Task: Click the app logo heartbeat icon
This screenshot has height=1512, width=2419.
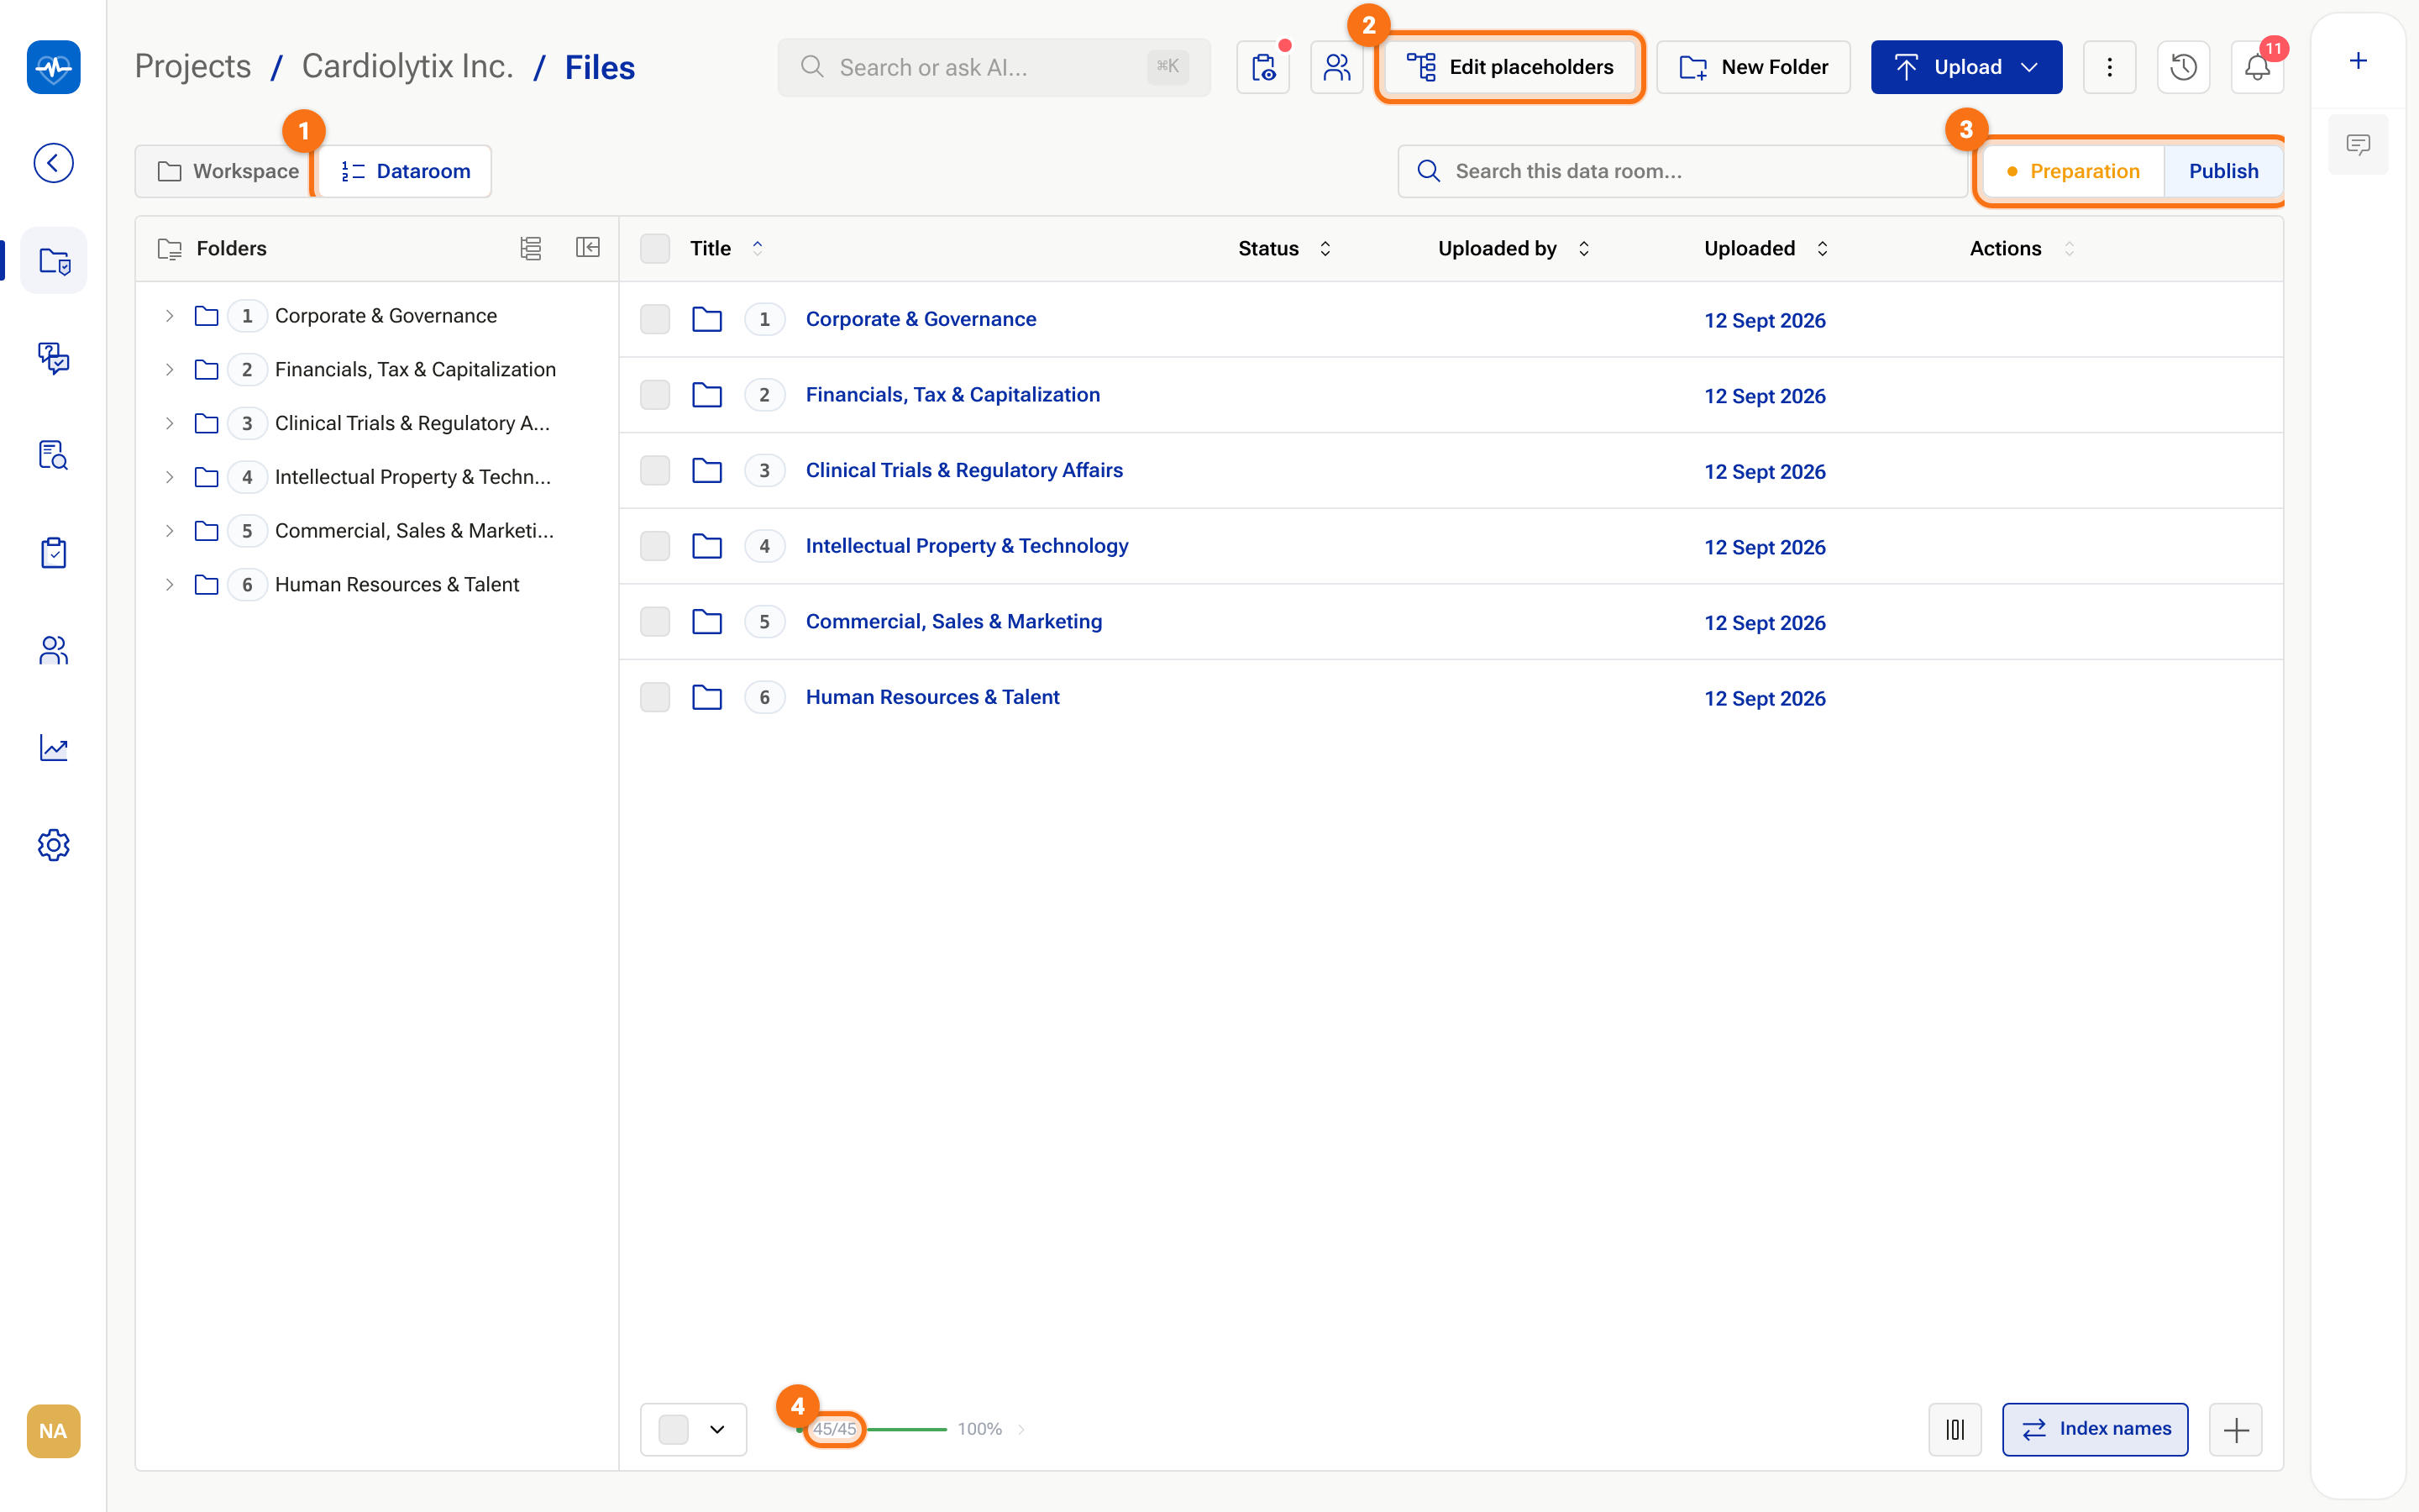Action: [x=53, y=67]
